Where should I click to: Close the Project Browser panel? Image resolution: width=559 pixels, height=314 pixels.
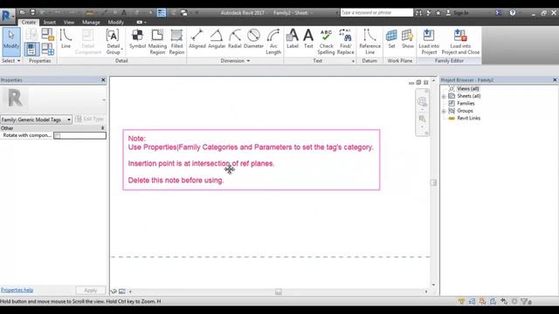[555, 80]
